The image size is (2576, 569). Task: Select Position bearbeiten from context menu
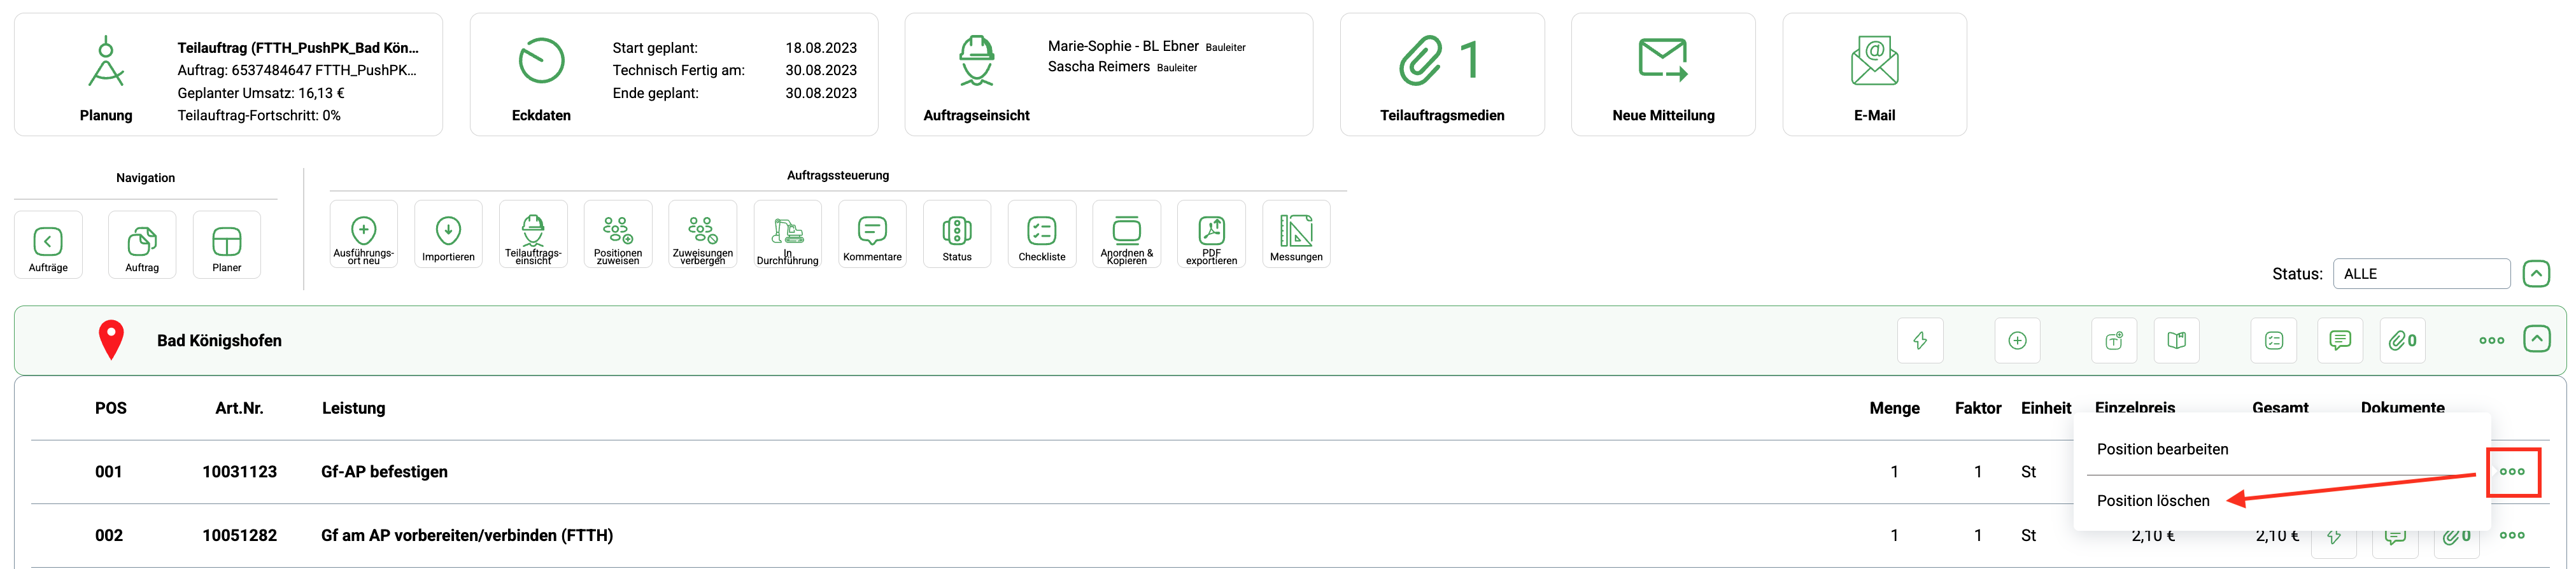pos(2162,449)
